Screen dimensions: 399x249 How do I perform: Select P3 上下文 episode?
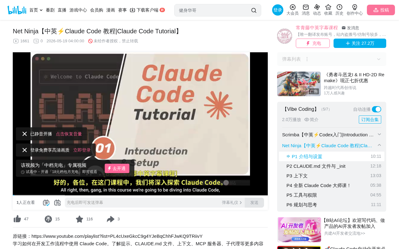(x=332, y=176)
